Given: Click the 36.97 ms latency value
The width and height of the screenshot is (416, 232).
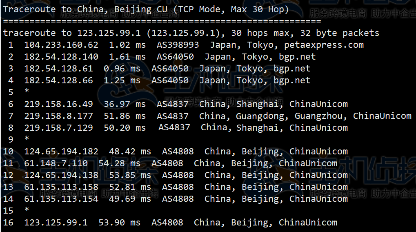Looking at the screenshot, I should coord(125,104).
